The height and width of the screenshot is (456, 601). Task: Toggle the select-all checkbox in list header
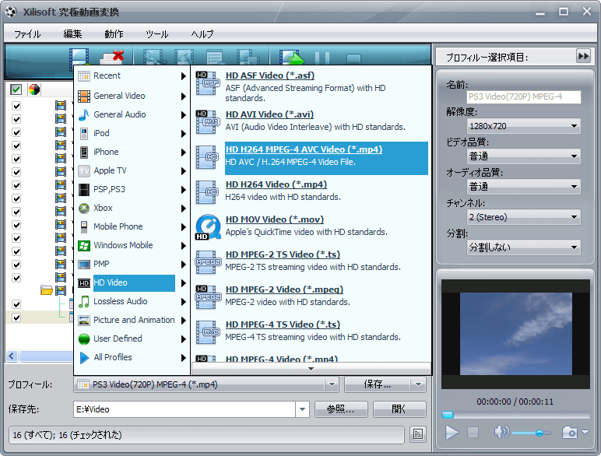click(16, 89)
